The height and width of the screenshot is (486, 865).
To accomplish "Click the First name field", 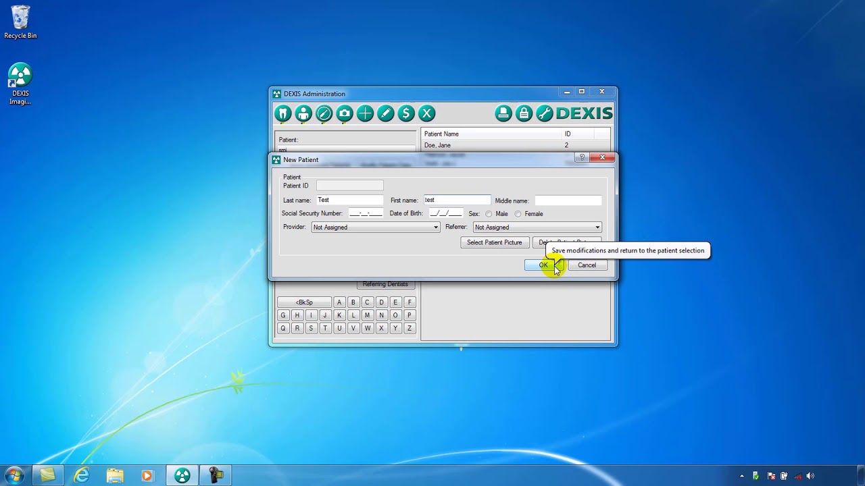I will (457, 200).
